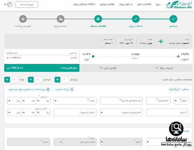Click the destination تهران (مهرآباد) text
194x150 pixels.
point(146,43)
